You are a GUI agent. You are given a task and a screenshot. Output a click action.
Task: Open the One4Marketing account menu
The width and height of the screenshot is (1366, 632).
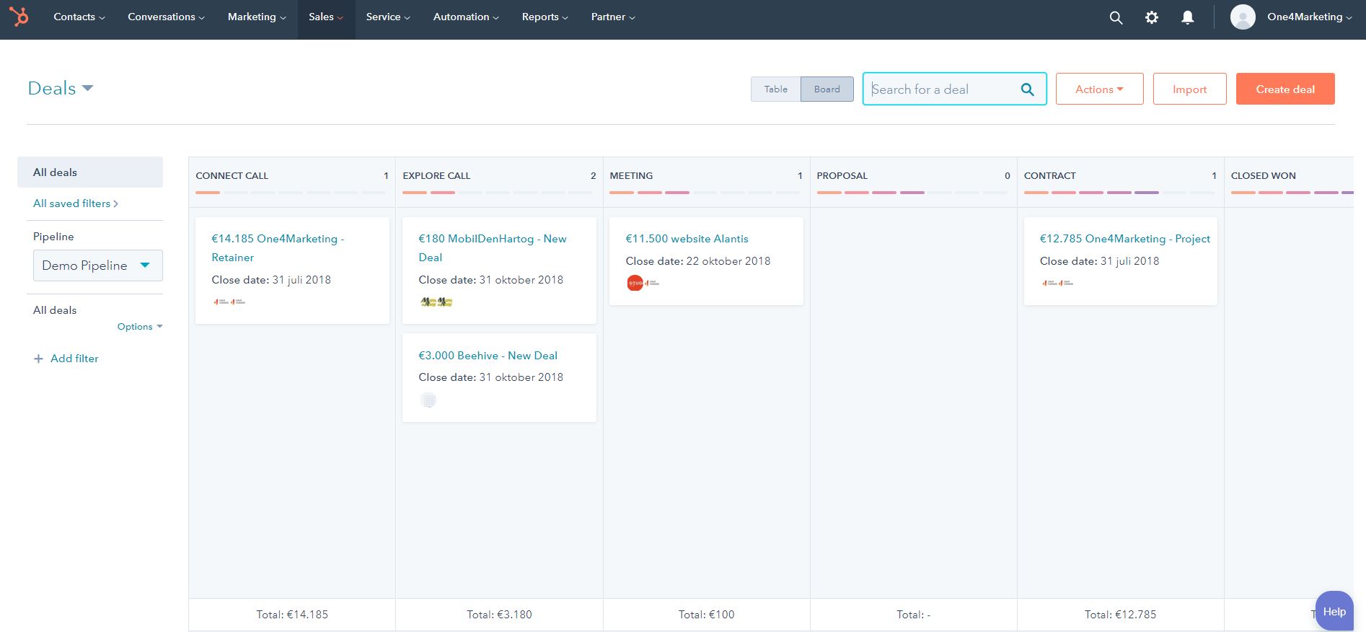click(x=1309, y=17)
